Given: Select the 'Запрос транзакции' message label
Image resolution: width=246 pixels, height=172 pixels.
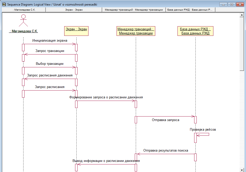Looking at the screenshot, I should (x=50, y=51).
